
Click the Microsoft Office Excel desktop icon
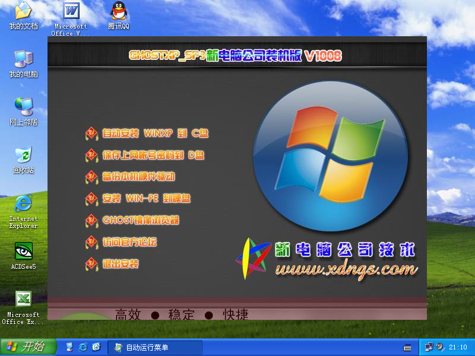point(23,308)
